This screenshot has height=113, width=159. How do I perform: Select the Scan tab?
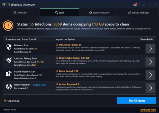click(x=60, y=12)
